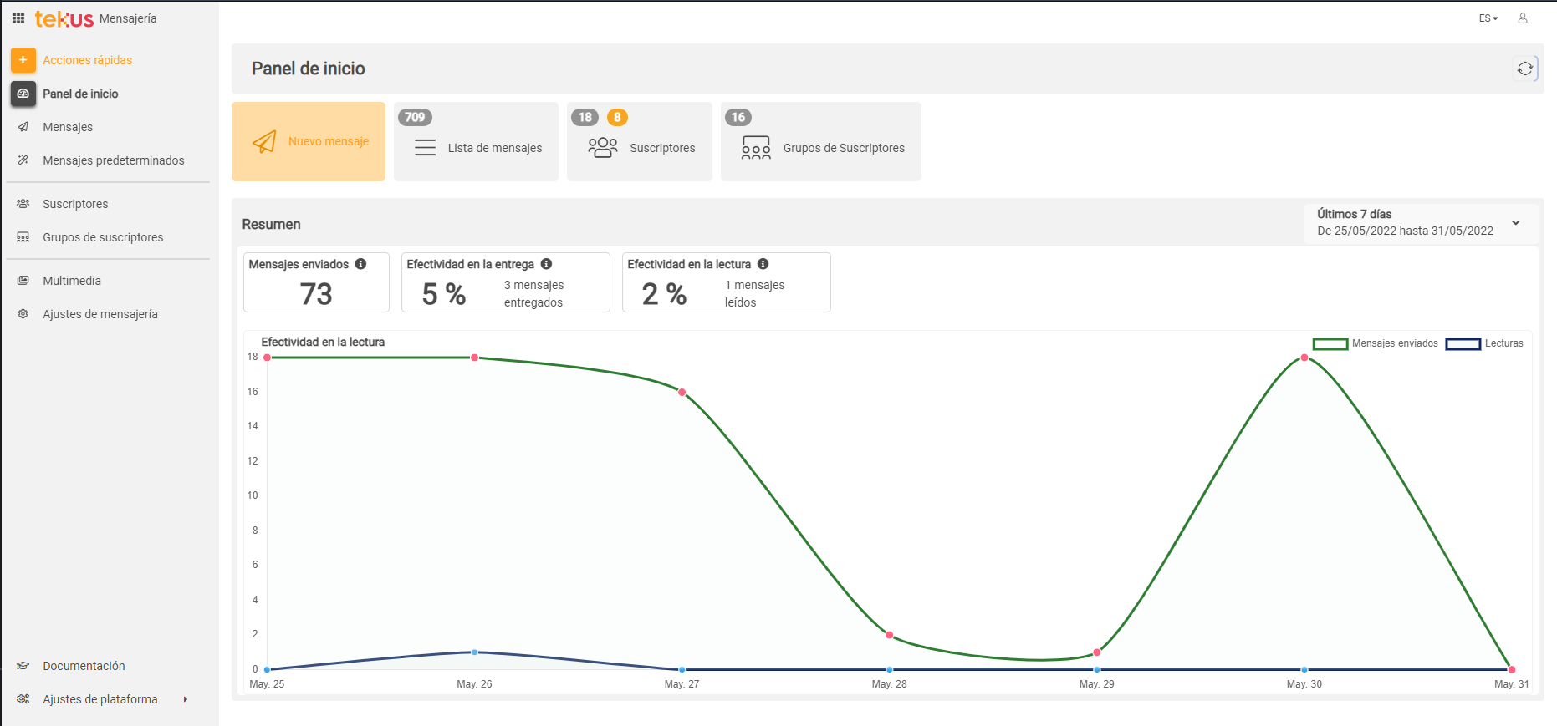The width and height of the screenshot is (1557, 726).
Task: Click info icon beside Mensajes enviados
Action: coord(360,264)
